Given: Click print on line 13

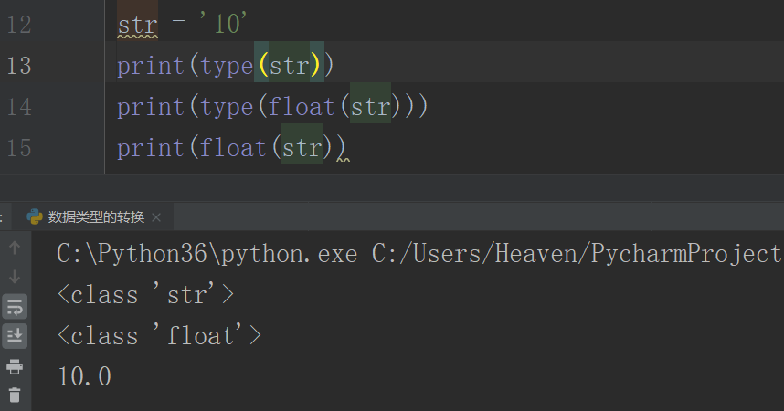Looking at the screenshot, I should [x=151, y=66].
